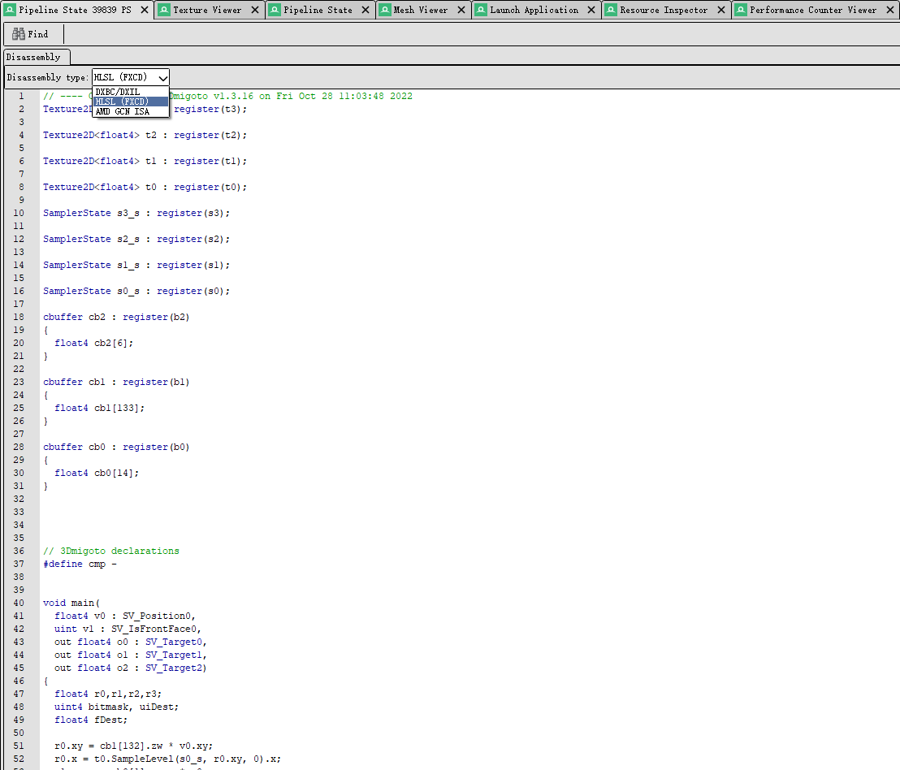Click the Performance Counter Viewer tab icon
Screen dimensions: 900x770
(x=741, y=10)
